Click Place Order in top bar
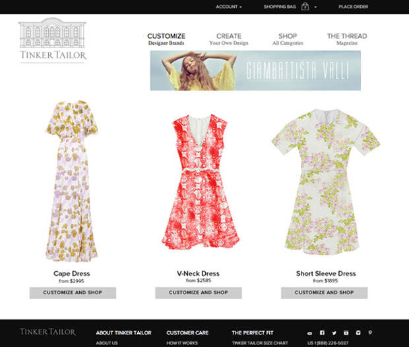Viewport: 409px width, 347px height. click(353, 7)
